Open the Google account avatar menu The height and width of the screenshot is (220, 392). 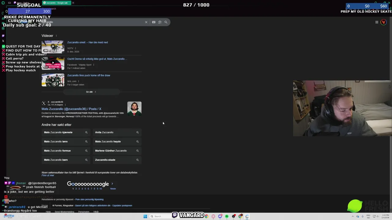383,22
